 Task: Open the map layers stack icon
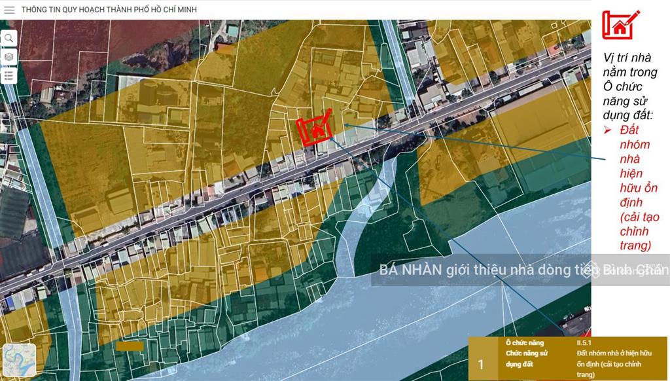point(9,57)
